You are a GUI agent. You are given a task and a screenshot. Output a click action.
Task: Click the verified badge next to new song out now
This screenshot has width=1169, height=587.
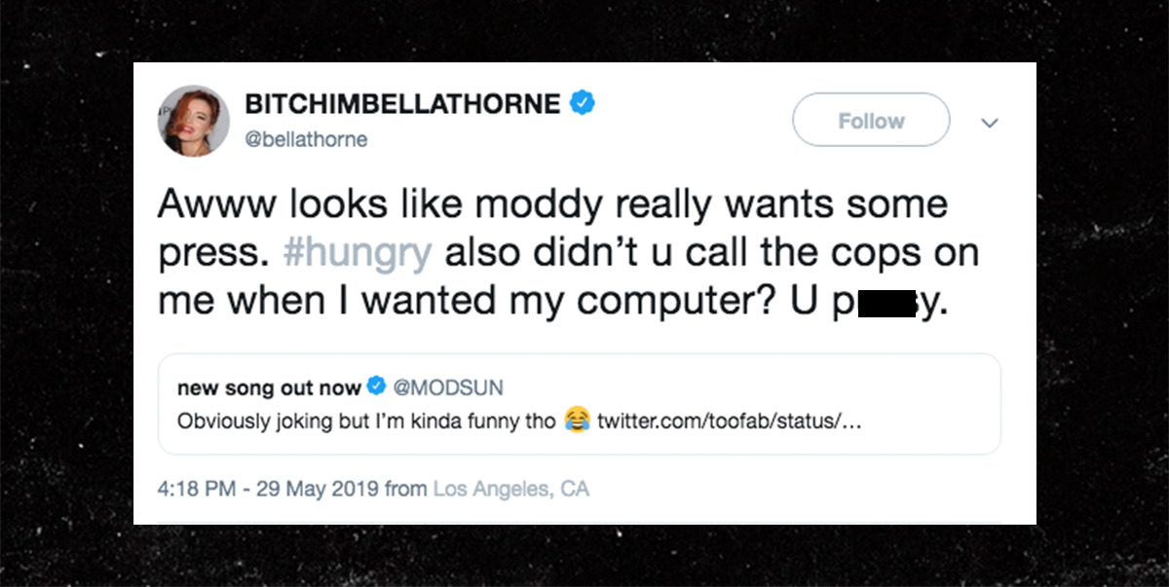[x=376, y=387]
